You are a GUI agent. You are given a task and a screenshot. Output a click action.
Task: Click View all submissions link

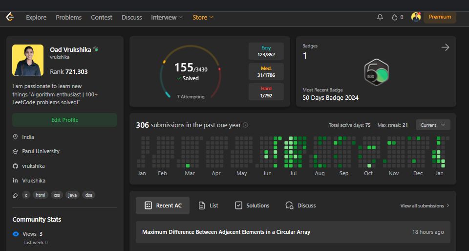pyautogui.click(x=425, y=206)
